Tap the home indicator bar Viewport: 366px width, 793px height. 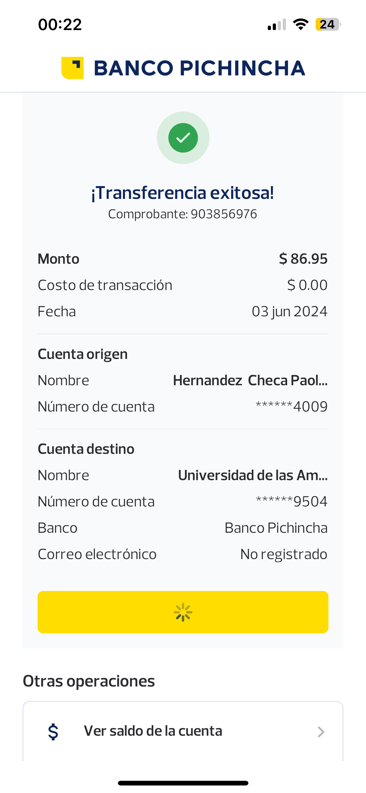point(183,783)
